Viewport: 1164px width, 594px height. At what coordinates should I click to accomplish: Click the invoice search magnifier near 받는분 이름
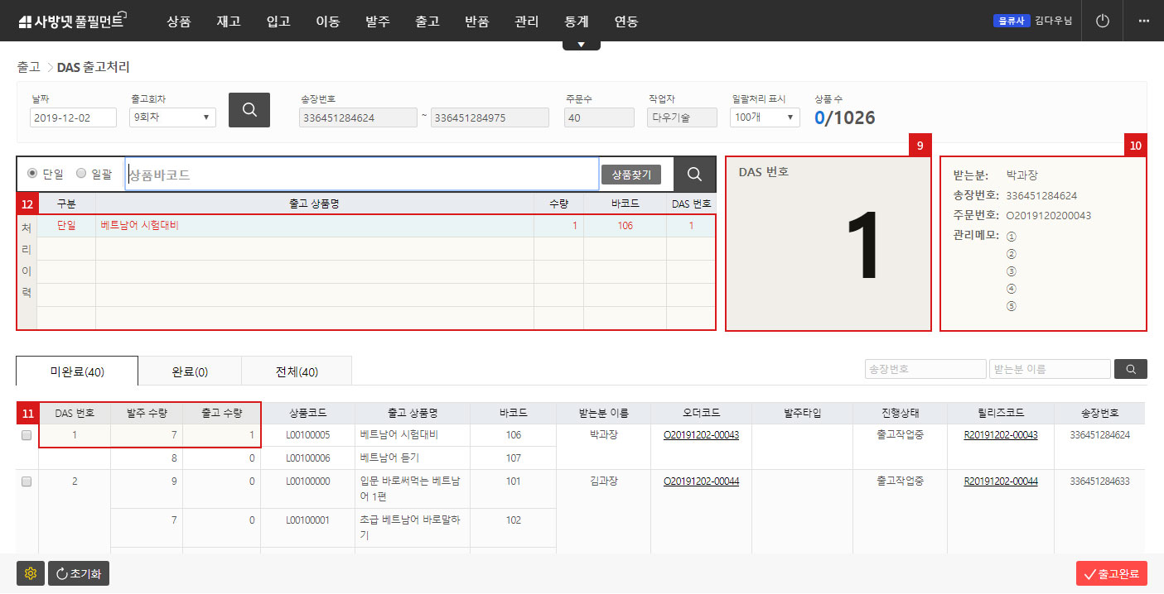point(1130,369)
